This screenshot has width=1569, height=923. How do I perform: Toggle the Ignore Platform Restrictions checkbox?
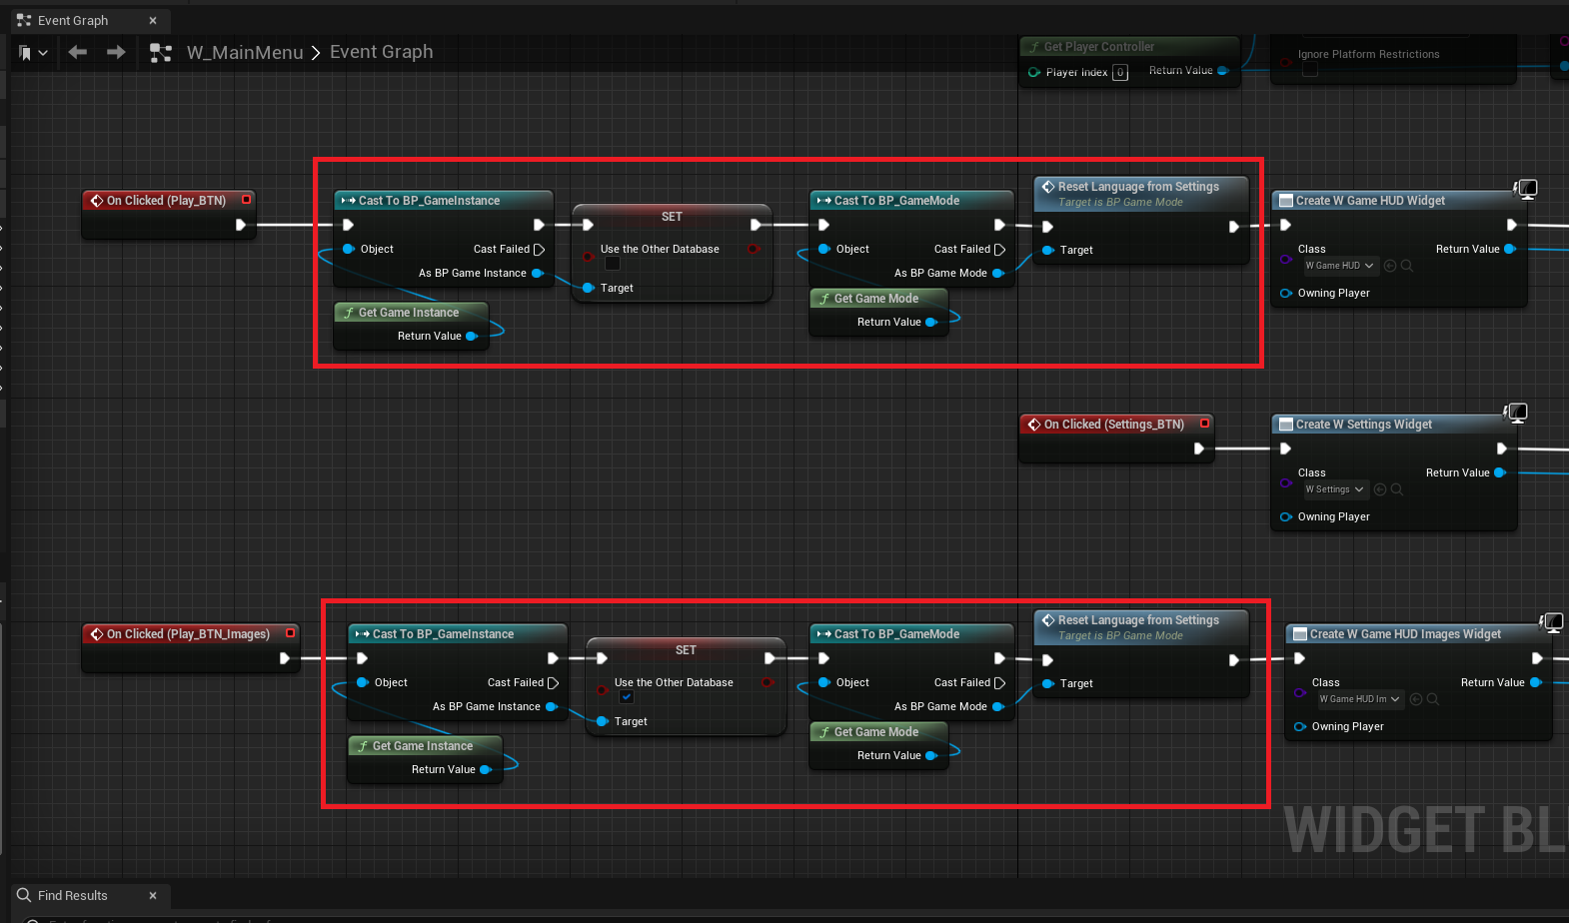pyautogui.click(x=1309, y=71)
